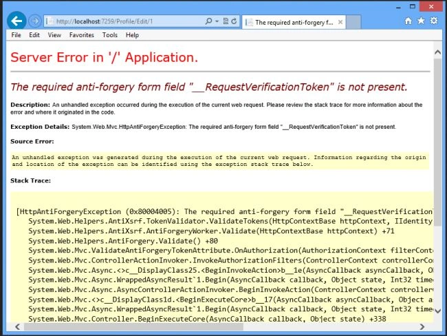
Task: Maximize the browser window
Action: pos(413,6)
